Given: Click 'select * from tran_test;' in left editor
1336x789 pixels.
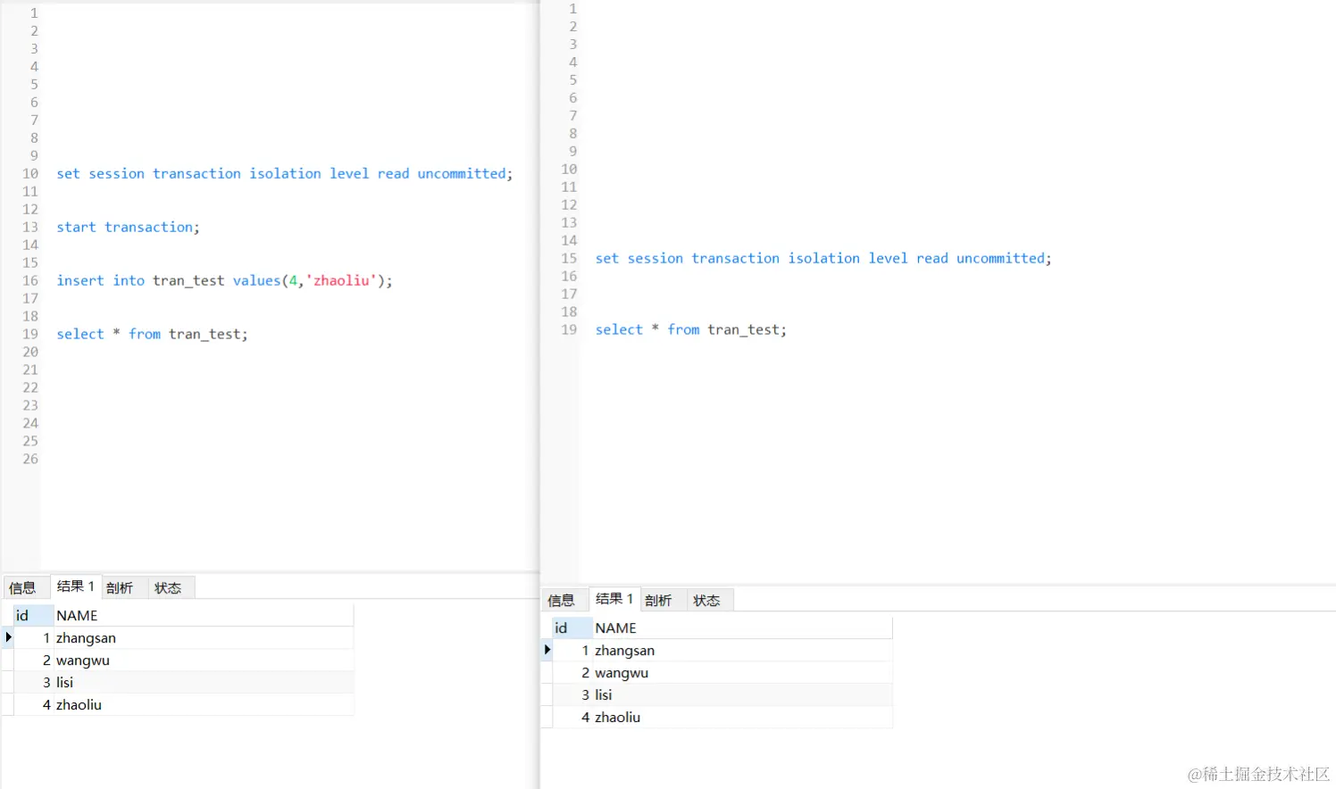Looking at the screenshot, I should tap(152, 335).
